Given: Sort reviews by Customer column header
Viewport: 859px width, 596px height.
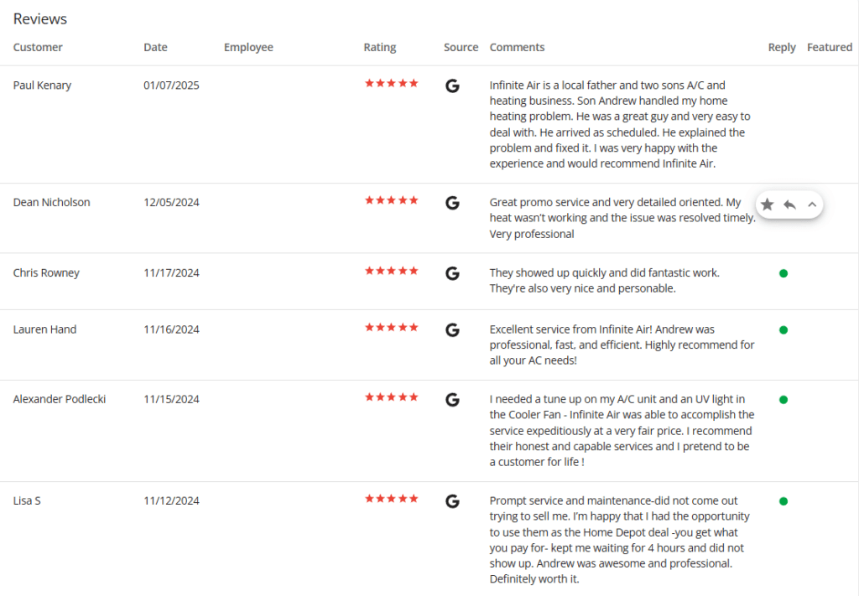Looking at the screenshot, I should [x=38, y=48].
